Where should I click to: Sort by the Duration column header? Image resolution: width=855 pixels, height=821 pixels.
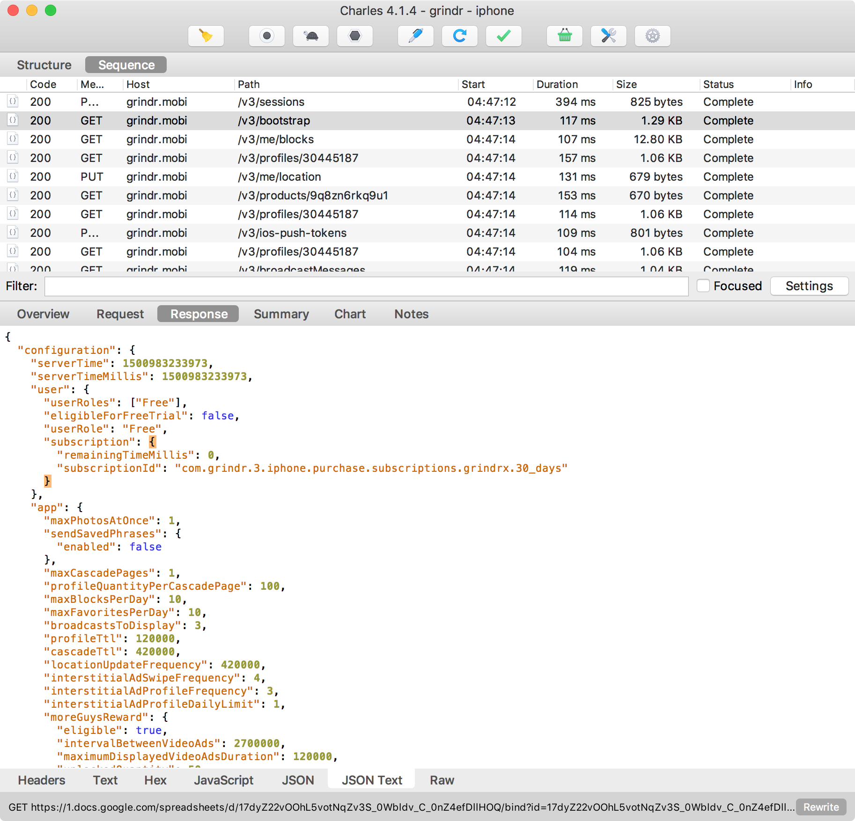click(x=572, y=84)
